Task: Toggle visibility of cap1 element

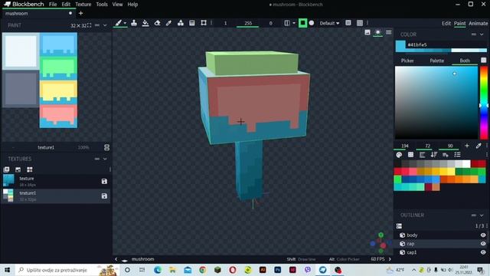Action: (x=483, y=252)
